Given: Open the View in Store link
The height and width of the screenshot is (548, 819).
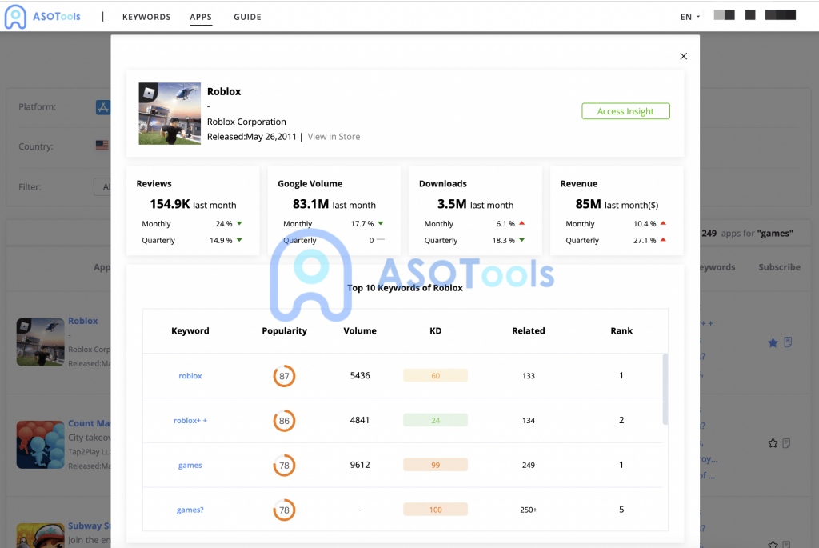Looking at the screenshot, I should point(334,136).
